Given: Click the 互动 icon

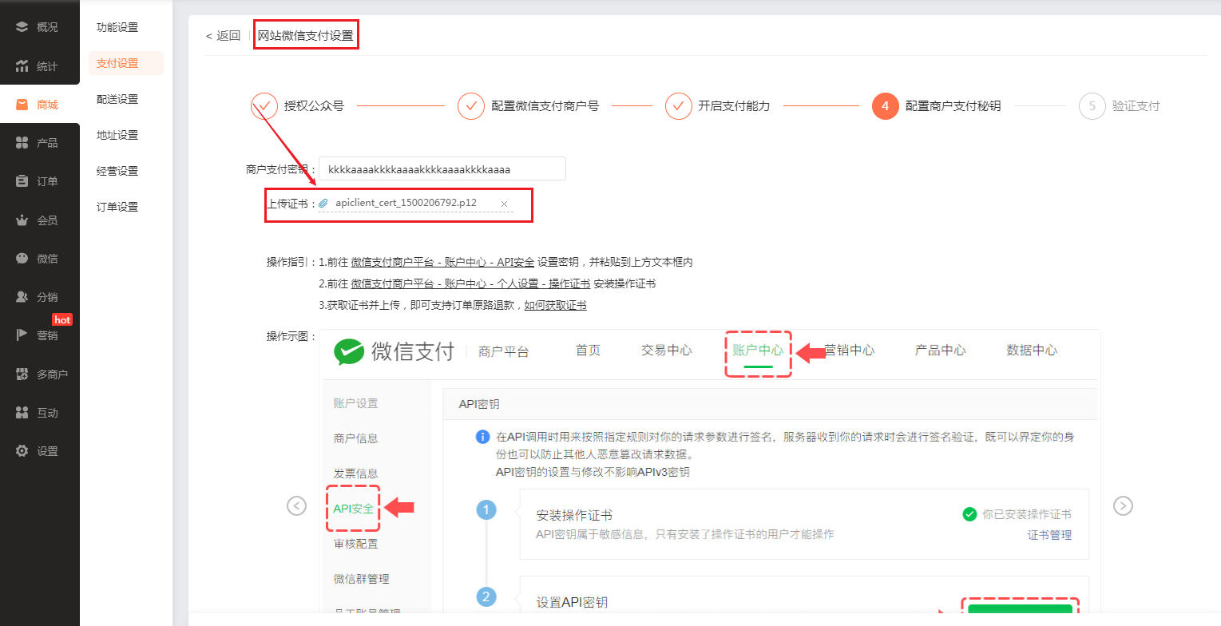Looking at the screenshot, I should click(22, 413).
